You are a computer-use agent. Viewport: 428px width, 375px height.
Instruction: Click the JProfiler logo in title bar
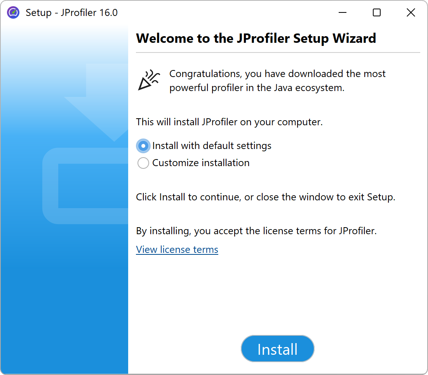[13, 12]
